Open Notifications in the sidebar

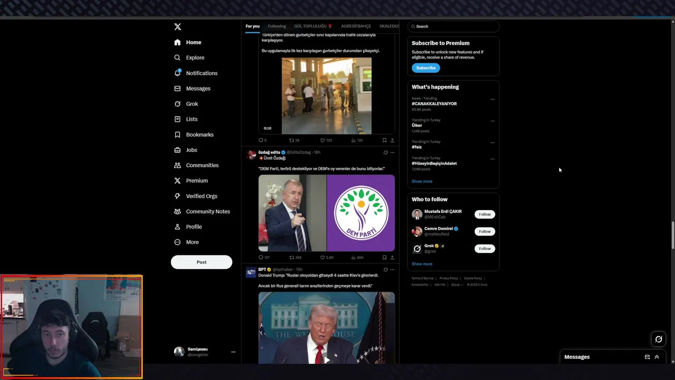[x=196, y=73]
